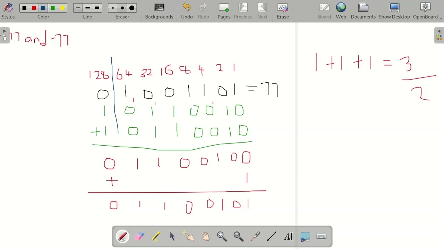444x249 pixels.
Task: Select the draw lines tool
Action: point(272,237)
